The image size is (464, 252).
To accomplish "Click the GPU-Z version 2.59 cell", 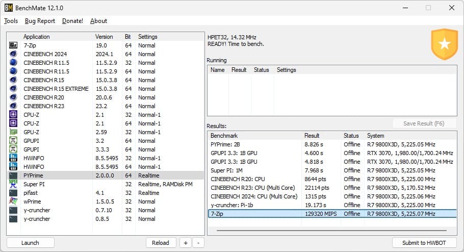I will coord(101,132).
